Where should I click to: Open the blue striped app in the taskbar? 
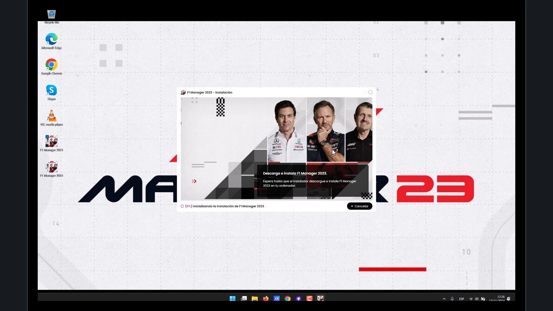[x=276, y=299]
